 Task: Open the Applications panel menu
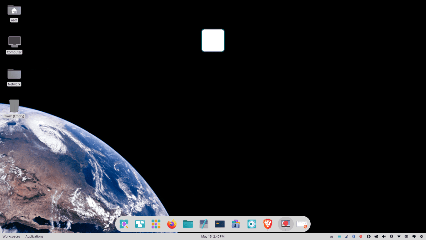(x=34, y=236)
